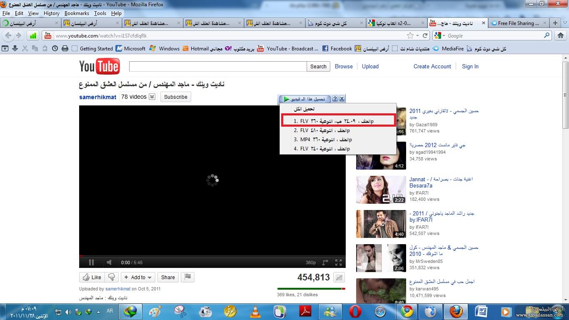The width and height of the screenshot is (569, 320).
Task: Open the Add to dropdown
Action: pos(138,277)
